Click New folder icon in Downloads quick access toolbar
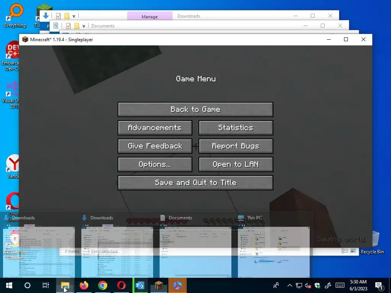 tap(67, 16)
